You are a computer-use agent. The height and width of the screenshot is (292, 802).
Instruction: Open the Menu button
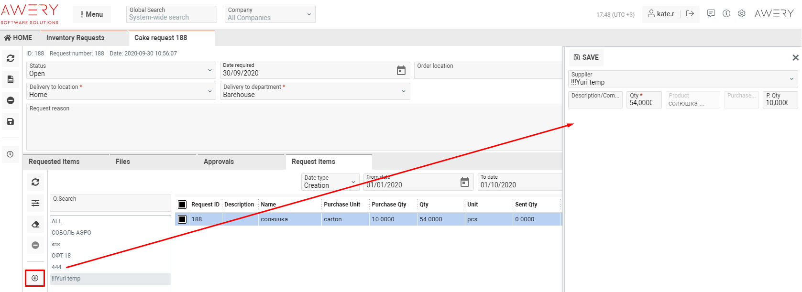pos(91,14)
